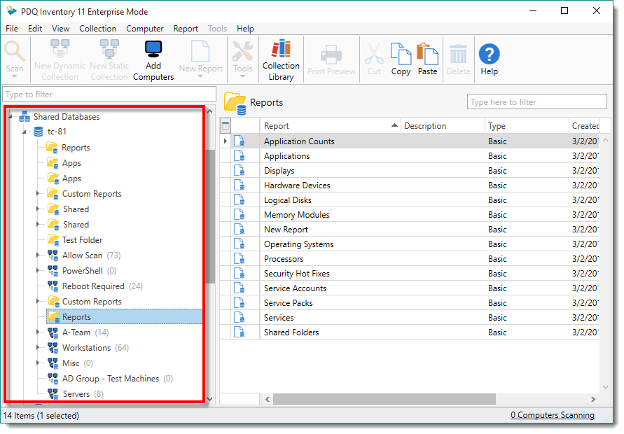Screen dimensions: 624x434
Task: Select the Shared Folders report
Action: tap(291, 332)
